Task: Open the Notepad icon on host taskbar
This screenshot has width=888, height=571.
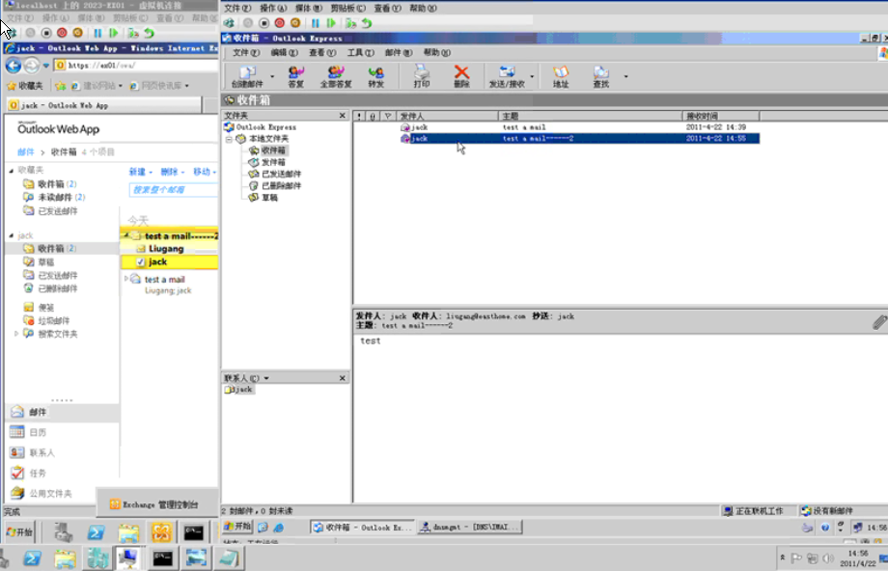Action: 229,558
